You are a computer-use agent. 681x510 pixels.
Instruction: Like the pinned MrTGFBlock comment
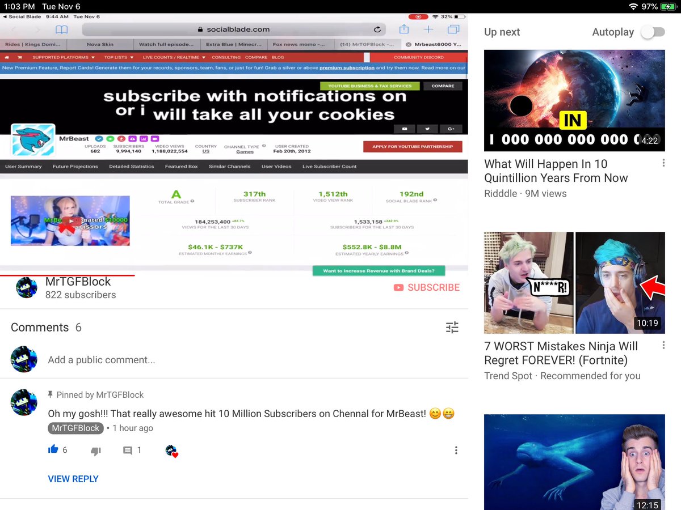tap(53, 450)
